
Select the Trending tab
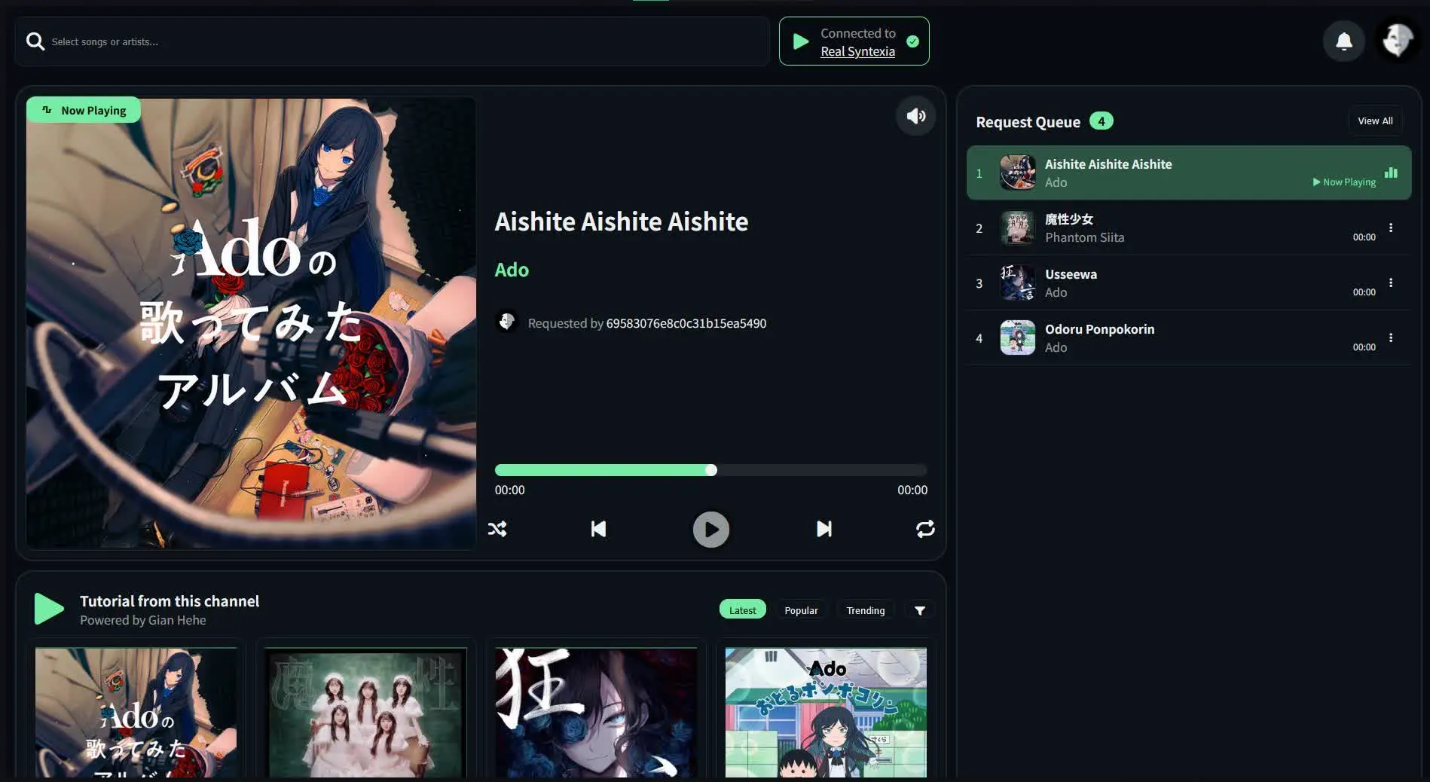click(x=865, y=610)
